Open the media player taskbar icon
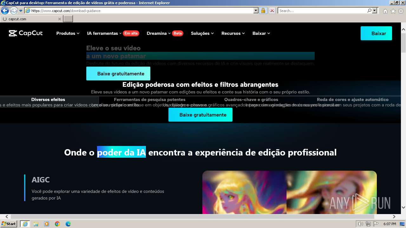This screenshot has height=228, width=406. click(47, 224)
